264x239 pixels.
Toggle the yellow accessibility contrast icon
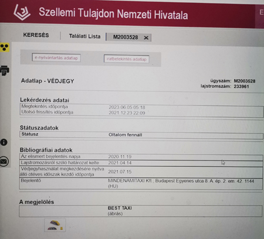click(5, 47)
